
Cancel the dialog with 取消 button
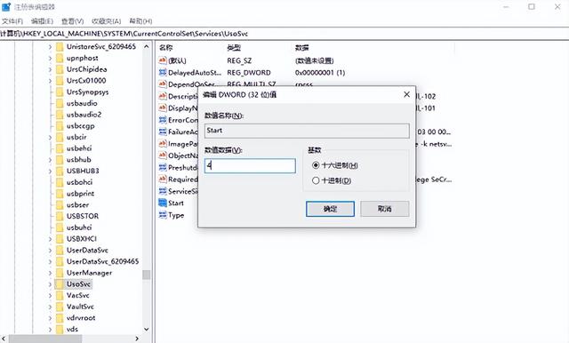click(x=385, y=209)
